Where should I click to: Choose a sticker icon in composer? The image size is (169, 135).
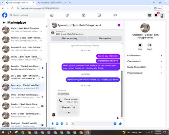click(x=62, y=124)
